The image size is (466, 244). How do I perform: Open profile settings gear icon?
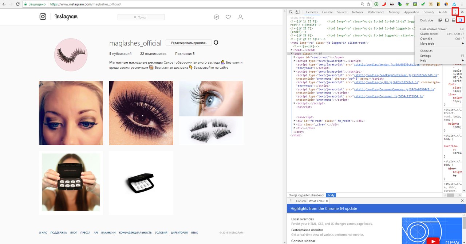pos(216,43)
